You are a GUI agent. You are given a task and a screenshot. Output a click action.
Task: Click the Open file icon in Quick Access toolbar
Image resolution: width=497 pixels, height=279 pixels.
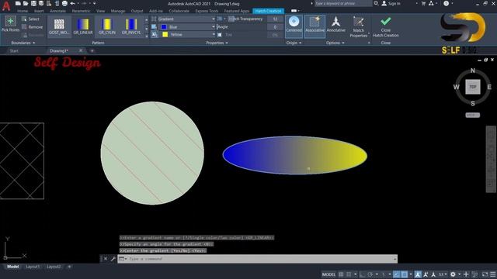point(26,3)
